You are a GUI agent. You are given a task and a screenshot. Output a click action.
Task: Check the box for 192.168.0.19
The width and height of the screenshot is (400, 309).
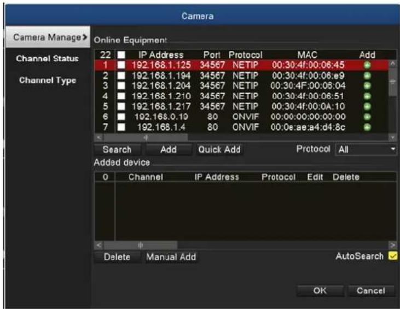tap(121, 117)
